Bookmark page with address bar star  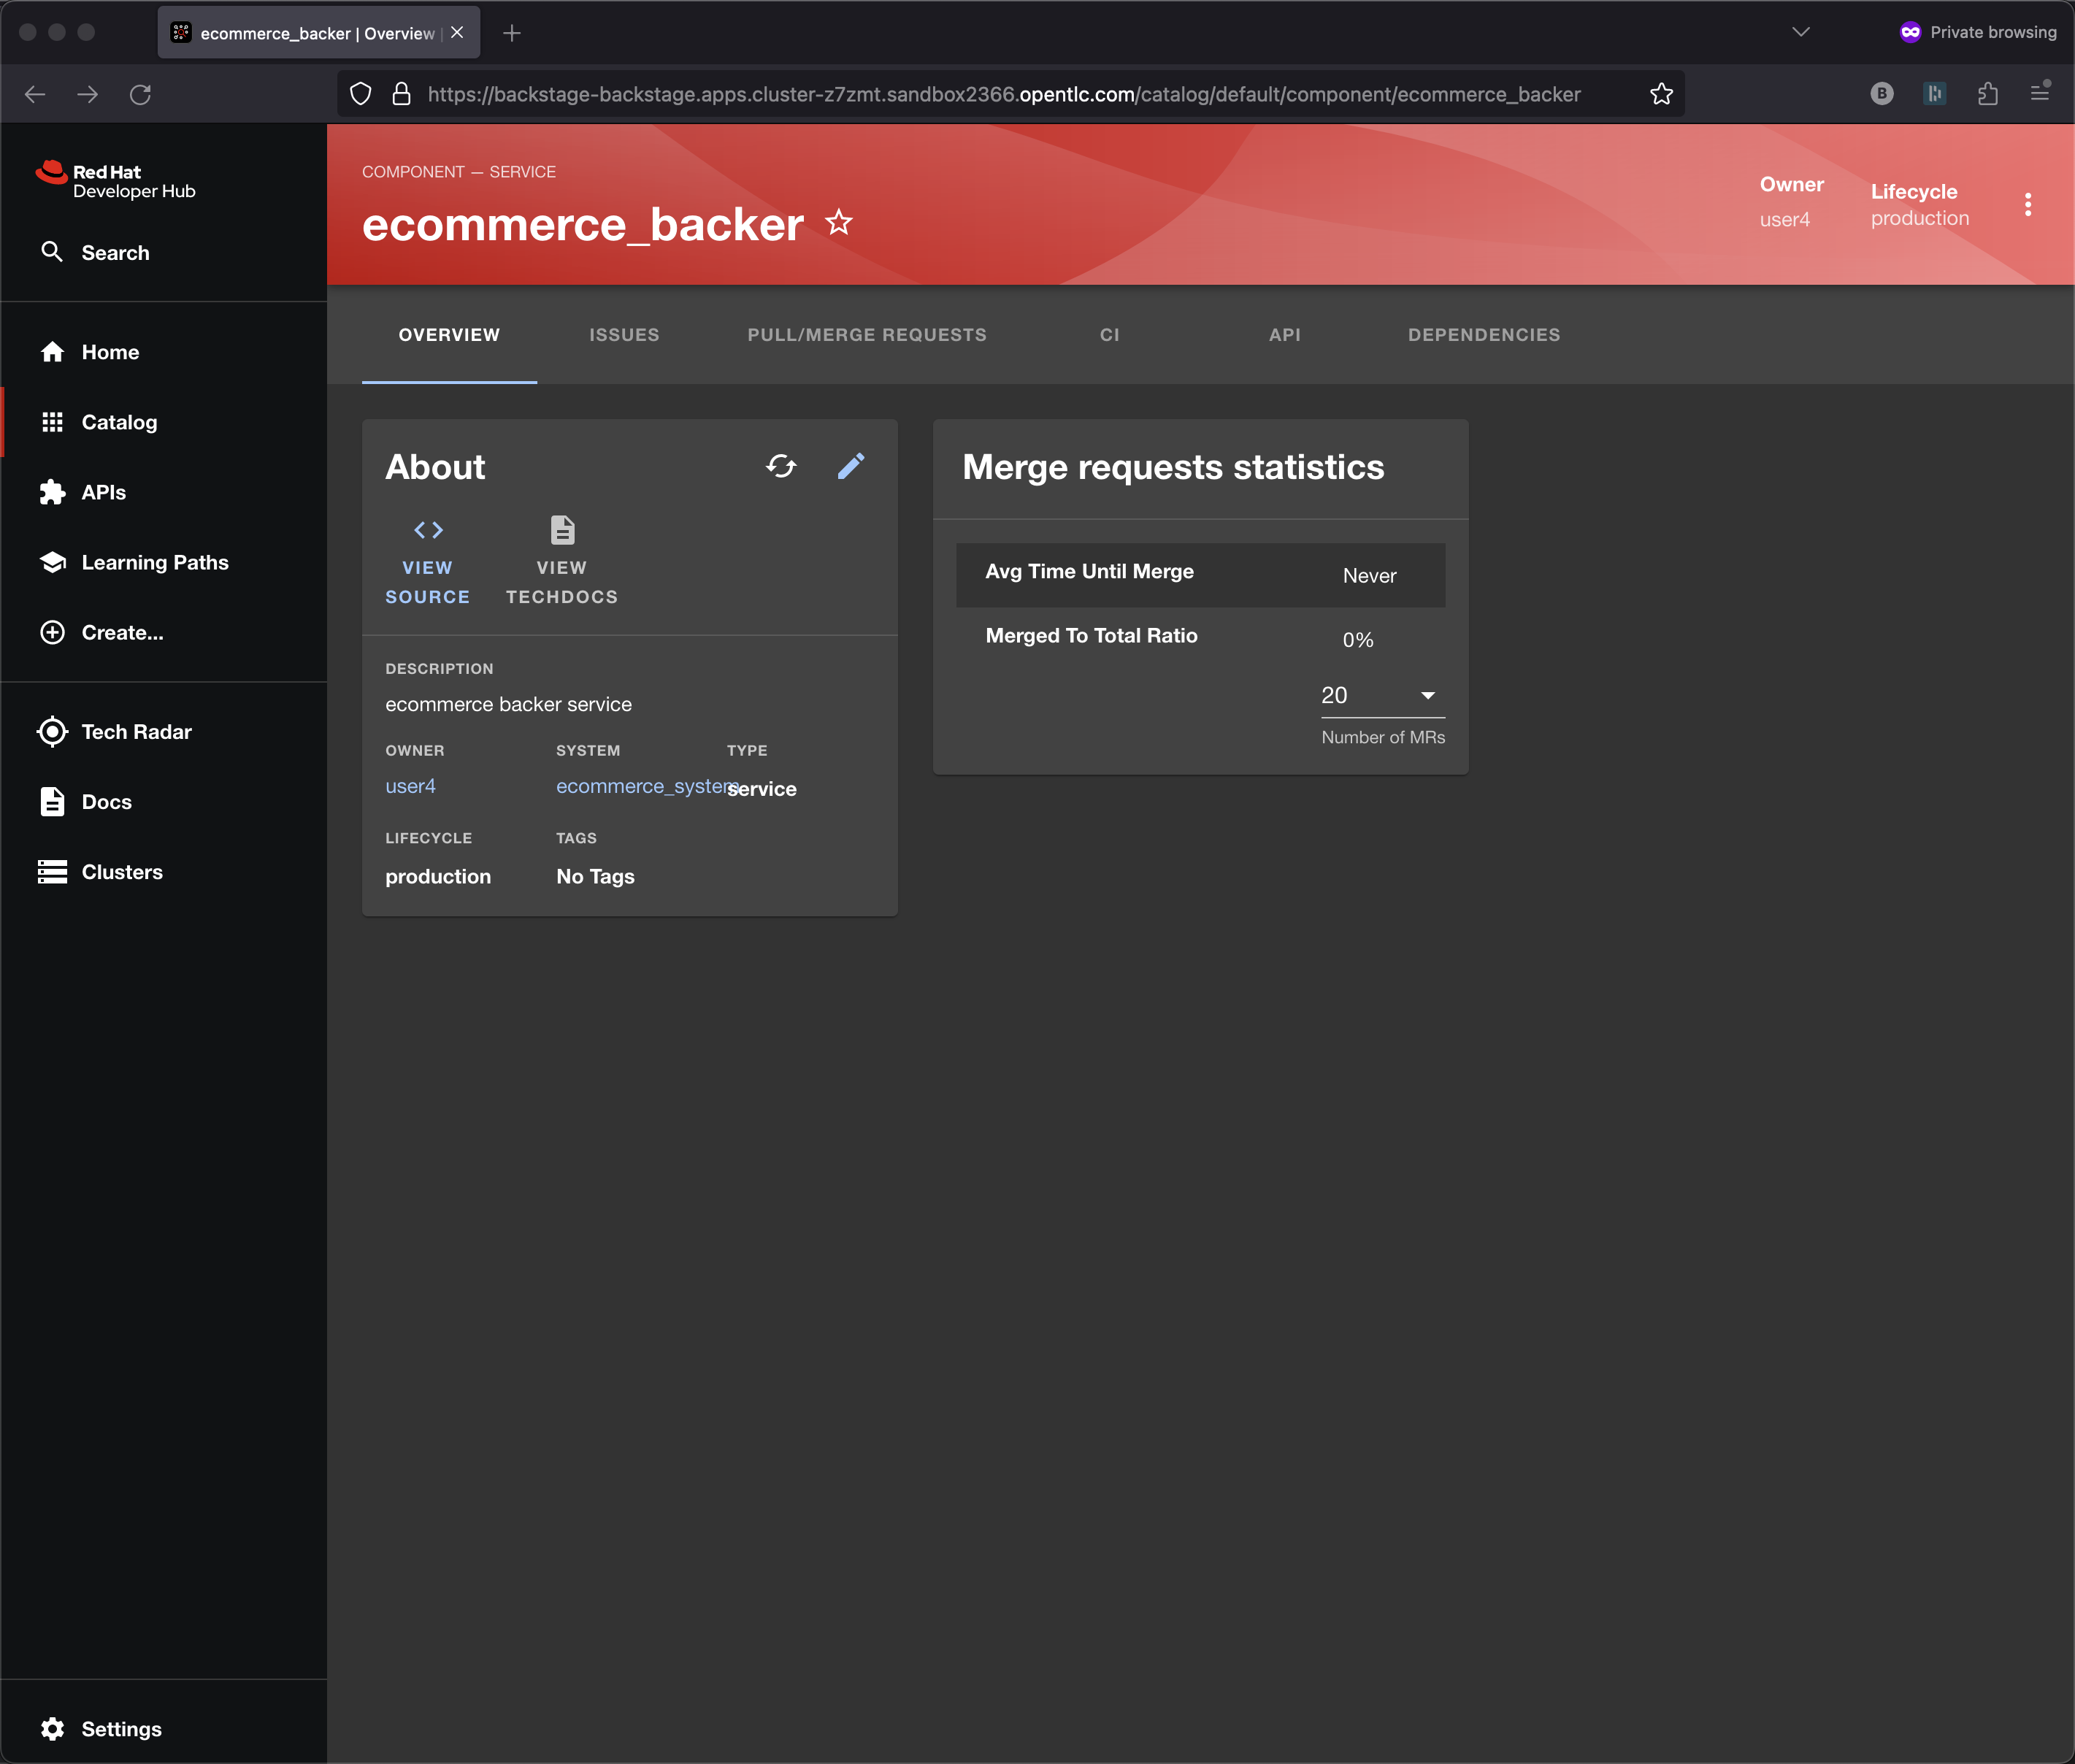pos(1661,94)
